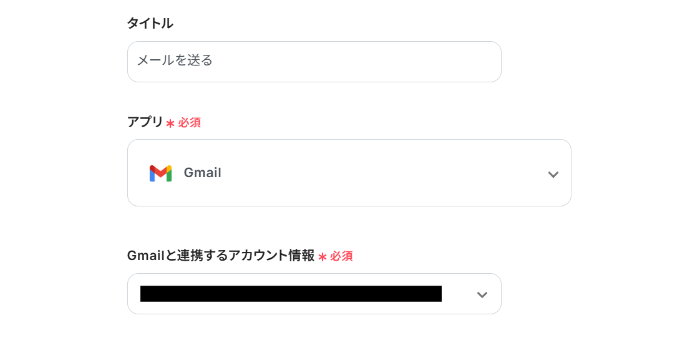Click the 必須 marker beside アカウント情報
This screenshot has height=343, width=695.
point(341,256)
